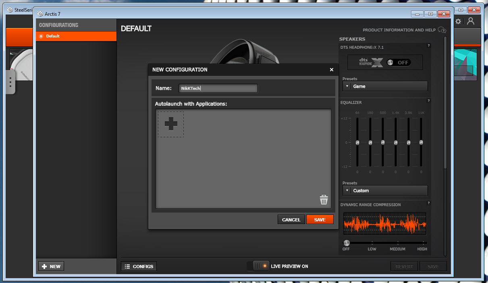Close the Arctis 7 window

click(444, 14)
